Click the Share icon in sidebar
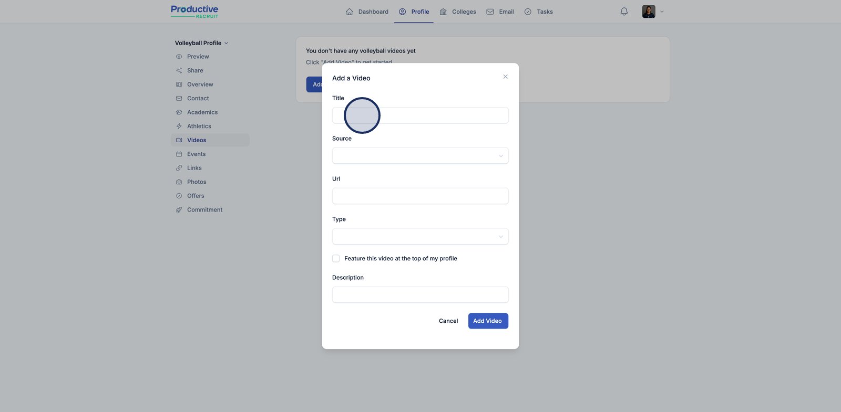 (x=179, y=70)
